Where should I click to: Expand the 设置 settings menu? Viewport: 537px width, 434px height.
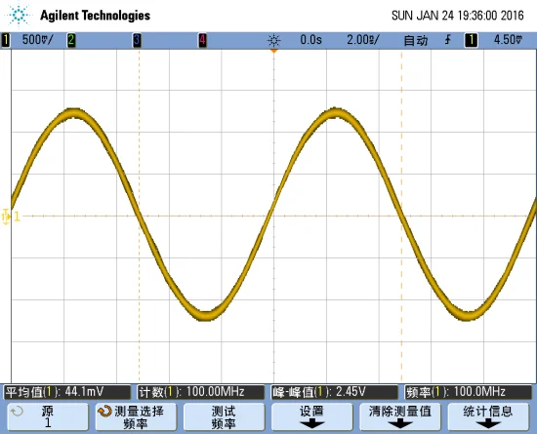pos(311,416)
